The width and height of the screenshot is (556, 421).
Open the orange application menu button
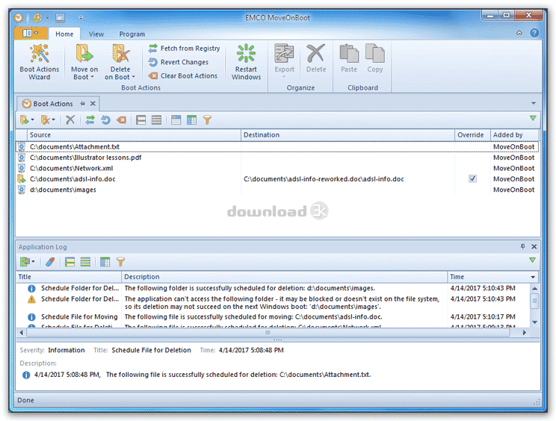[31, 34]
